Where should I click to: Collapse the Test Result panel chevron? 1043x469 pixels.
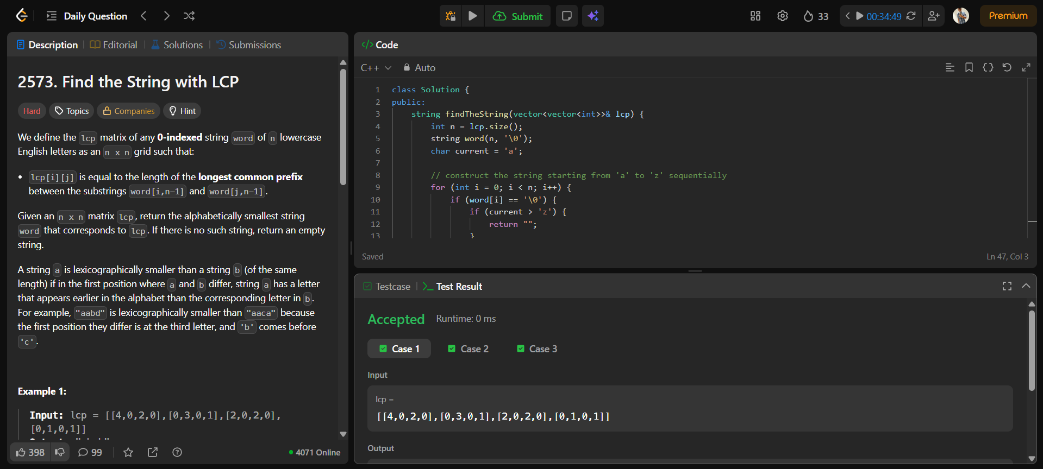(1026, 286)
